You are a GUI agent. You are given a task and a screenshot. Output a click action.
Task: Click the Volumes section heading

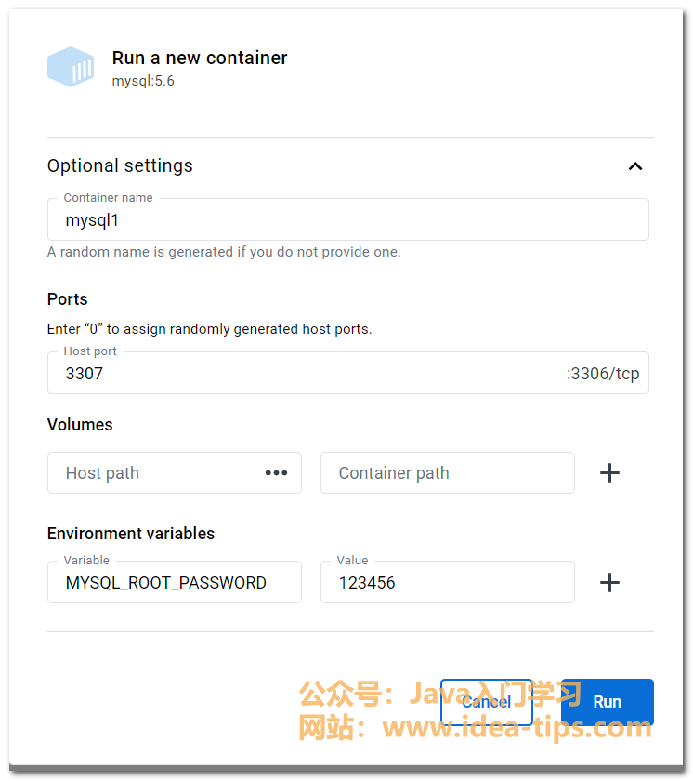point(80,425)
